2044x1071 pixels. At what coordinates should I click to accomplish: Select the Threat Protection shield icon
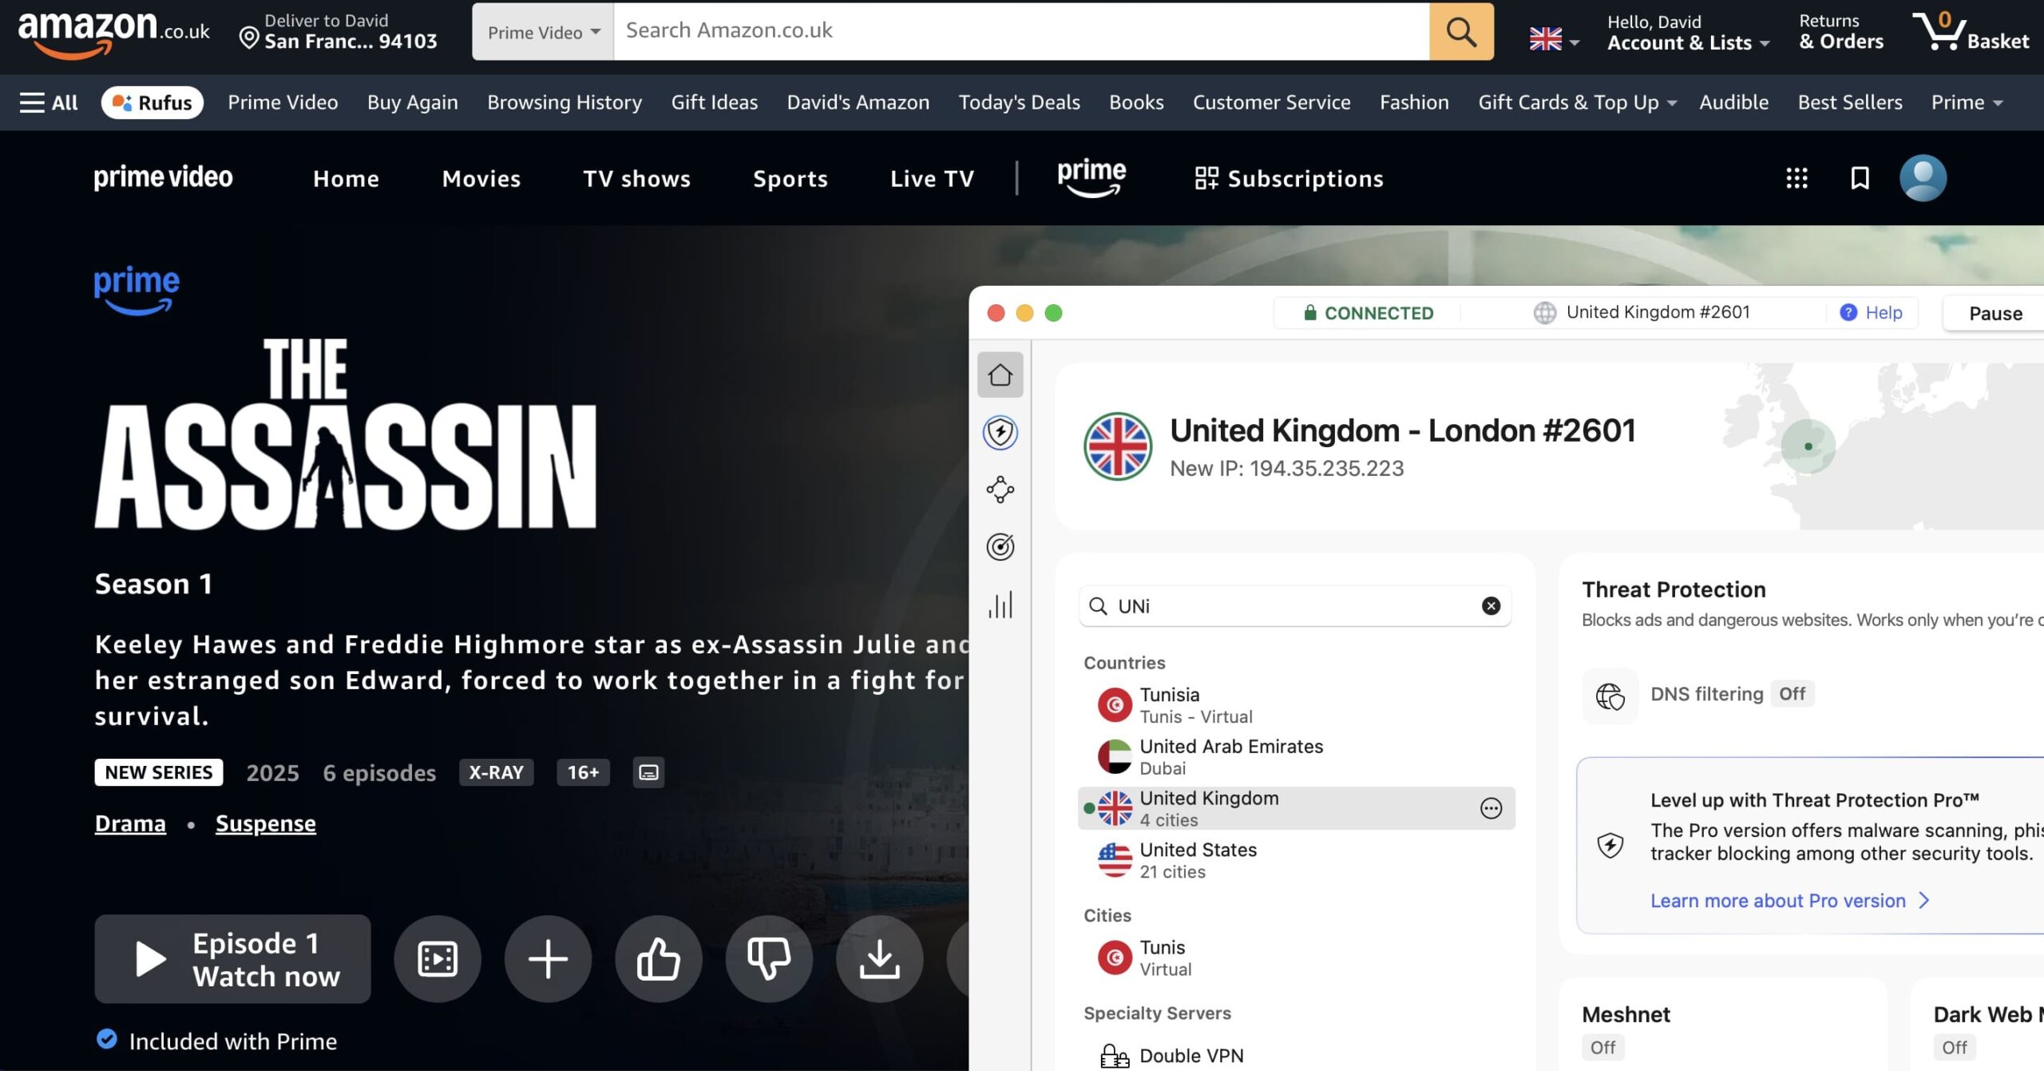click(1000, 431)
